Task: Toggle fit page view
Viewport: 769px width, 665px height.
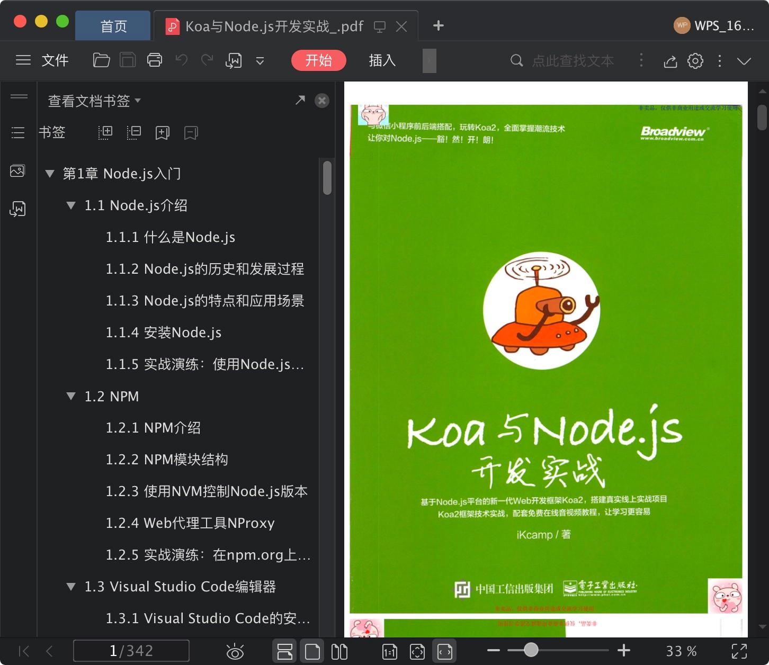Action: [417, 652]
